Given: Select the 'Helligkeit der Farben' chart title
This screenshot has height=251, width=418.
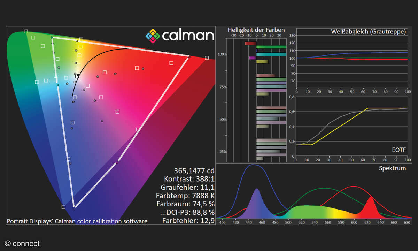Looking at the screenshot, I should pos(256,30).
